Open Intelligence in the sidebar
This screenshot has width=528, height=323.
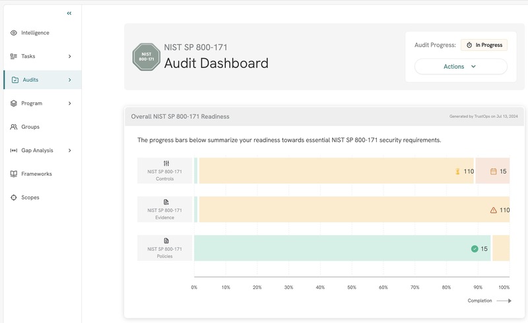click(42, 33)
